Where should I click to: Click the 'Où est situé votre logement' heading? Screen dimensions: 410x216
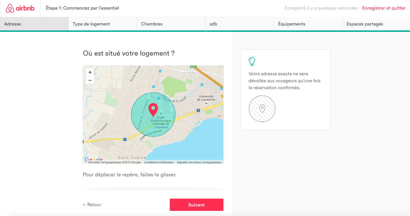(x=129, y=54)
